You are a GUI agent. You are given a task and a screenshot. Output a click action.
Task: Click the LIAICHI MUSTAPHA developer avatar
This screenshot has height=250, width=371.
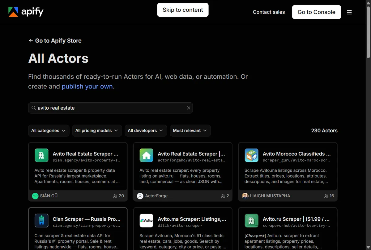[x=245, y=196]
